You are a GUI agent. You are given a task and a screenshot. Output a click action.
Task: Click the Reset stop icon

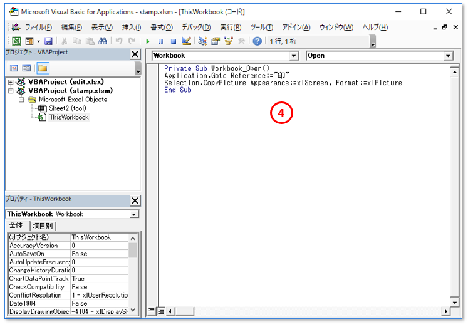(174, 41)
